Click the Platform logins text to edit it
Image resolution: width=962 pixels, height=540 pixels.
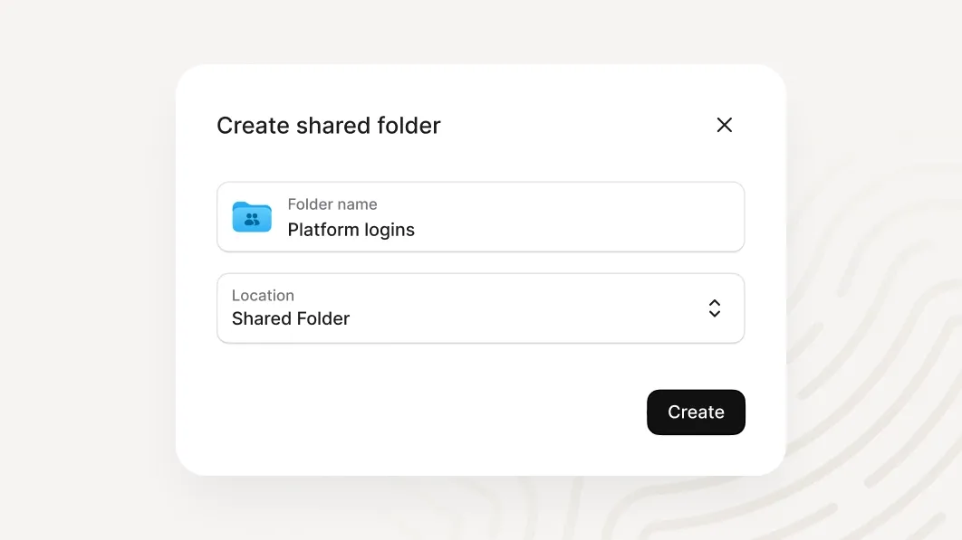coord(351,229)
